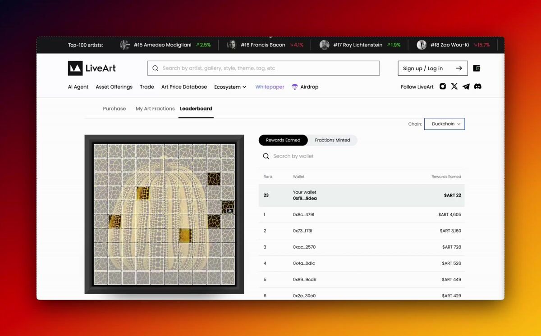Viewport: 541px width, 336px height.
Task: Click the LiveArt brand name
Action: point(101,68)
